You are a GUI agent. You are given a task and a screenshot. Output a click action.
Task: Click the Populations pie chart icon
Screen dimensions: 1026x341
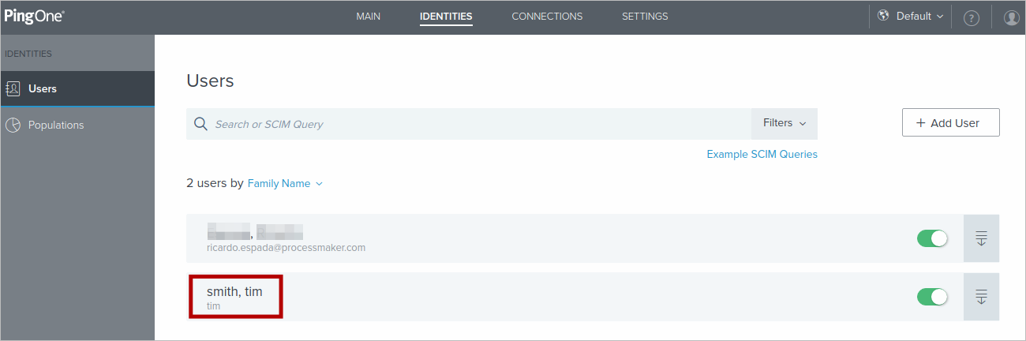click(13, 125)
